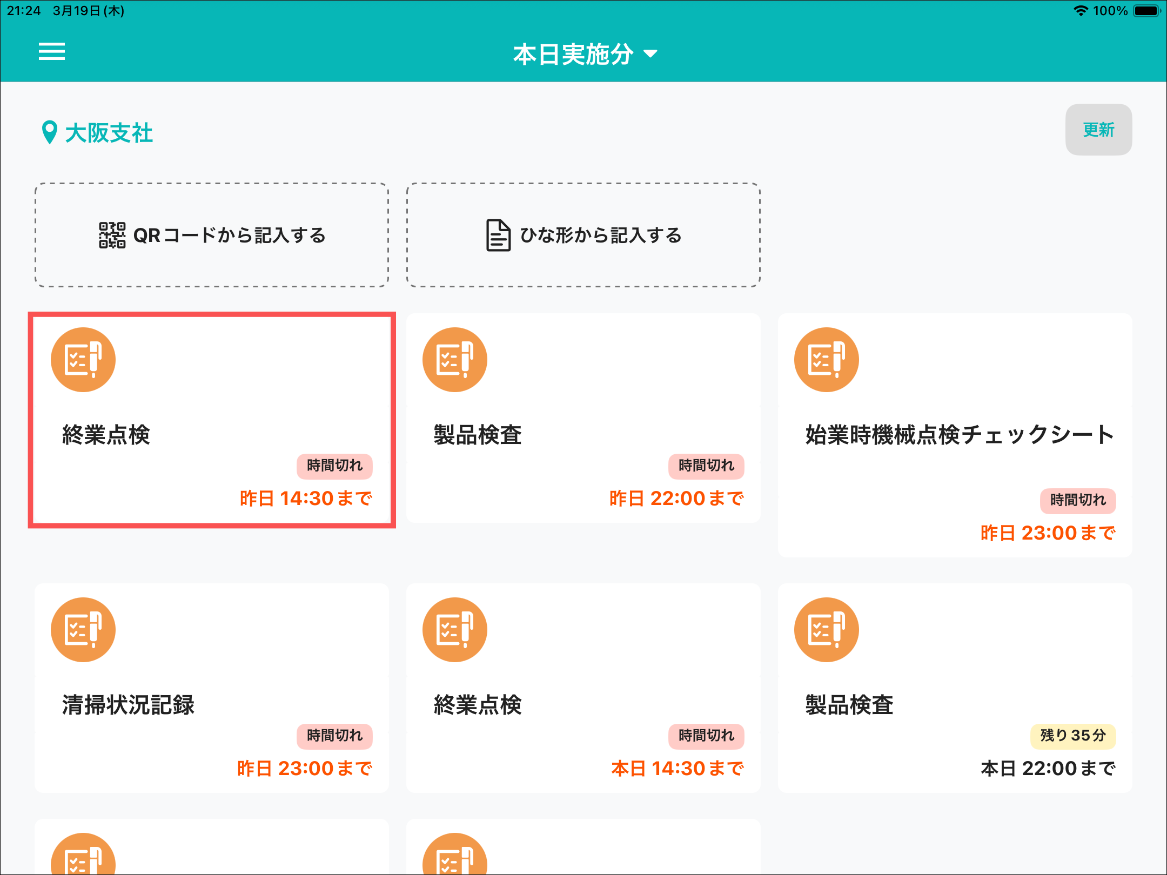Tap QRコードから記入する button
Screen dimensions: 1167x875
click(212, 235)
